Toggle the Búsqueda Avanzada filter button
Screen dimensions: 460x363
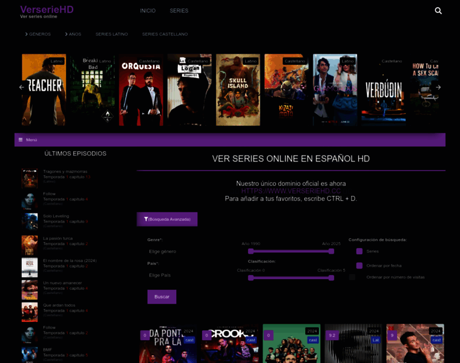tap(167, 219)
